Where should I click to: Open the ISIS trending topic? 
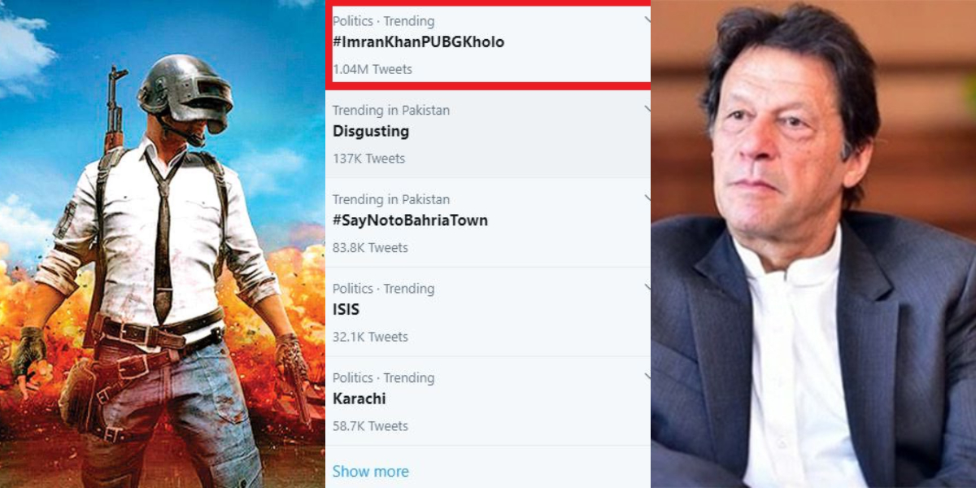click(x=346, y=310)
